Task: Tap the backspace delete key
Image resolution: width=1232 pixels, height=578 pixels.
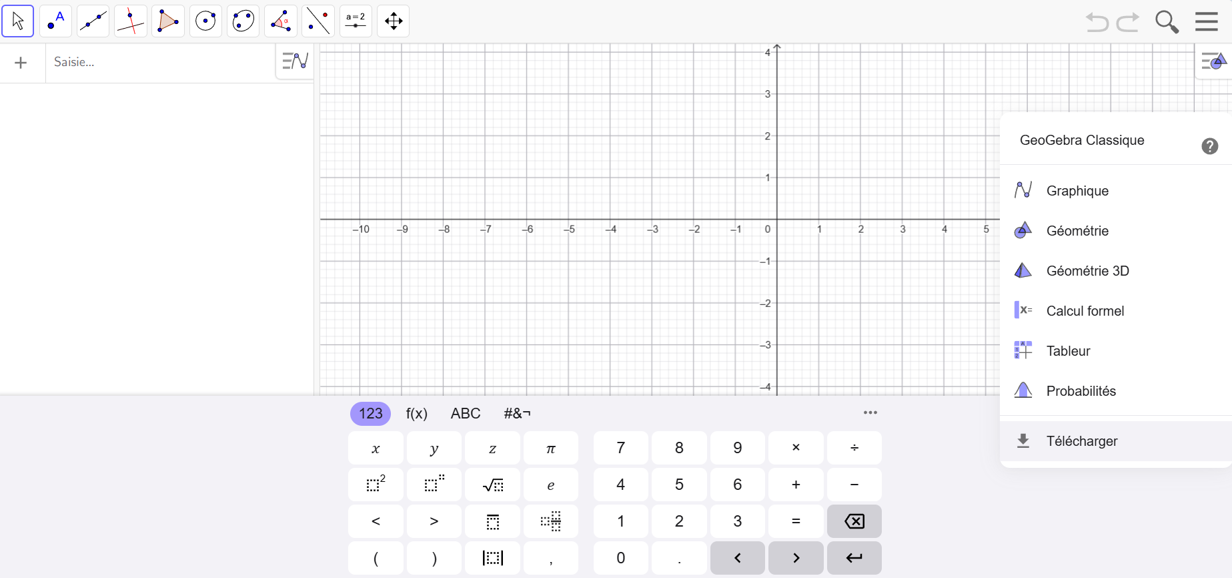Action: [854, 521]
